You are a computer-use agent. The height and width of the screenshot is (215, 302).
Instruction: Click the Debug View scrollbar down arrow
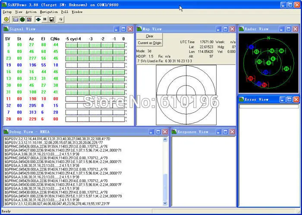pos(165,203)
